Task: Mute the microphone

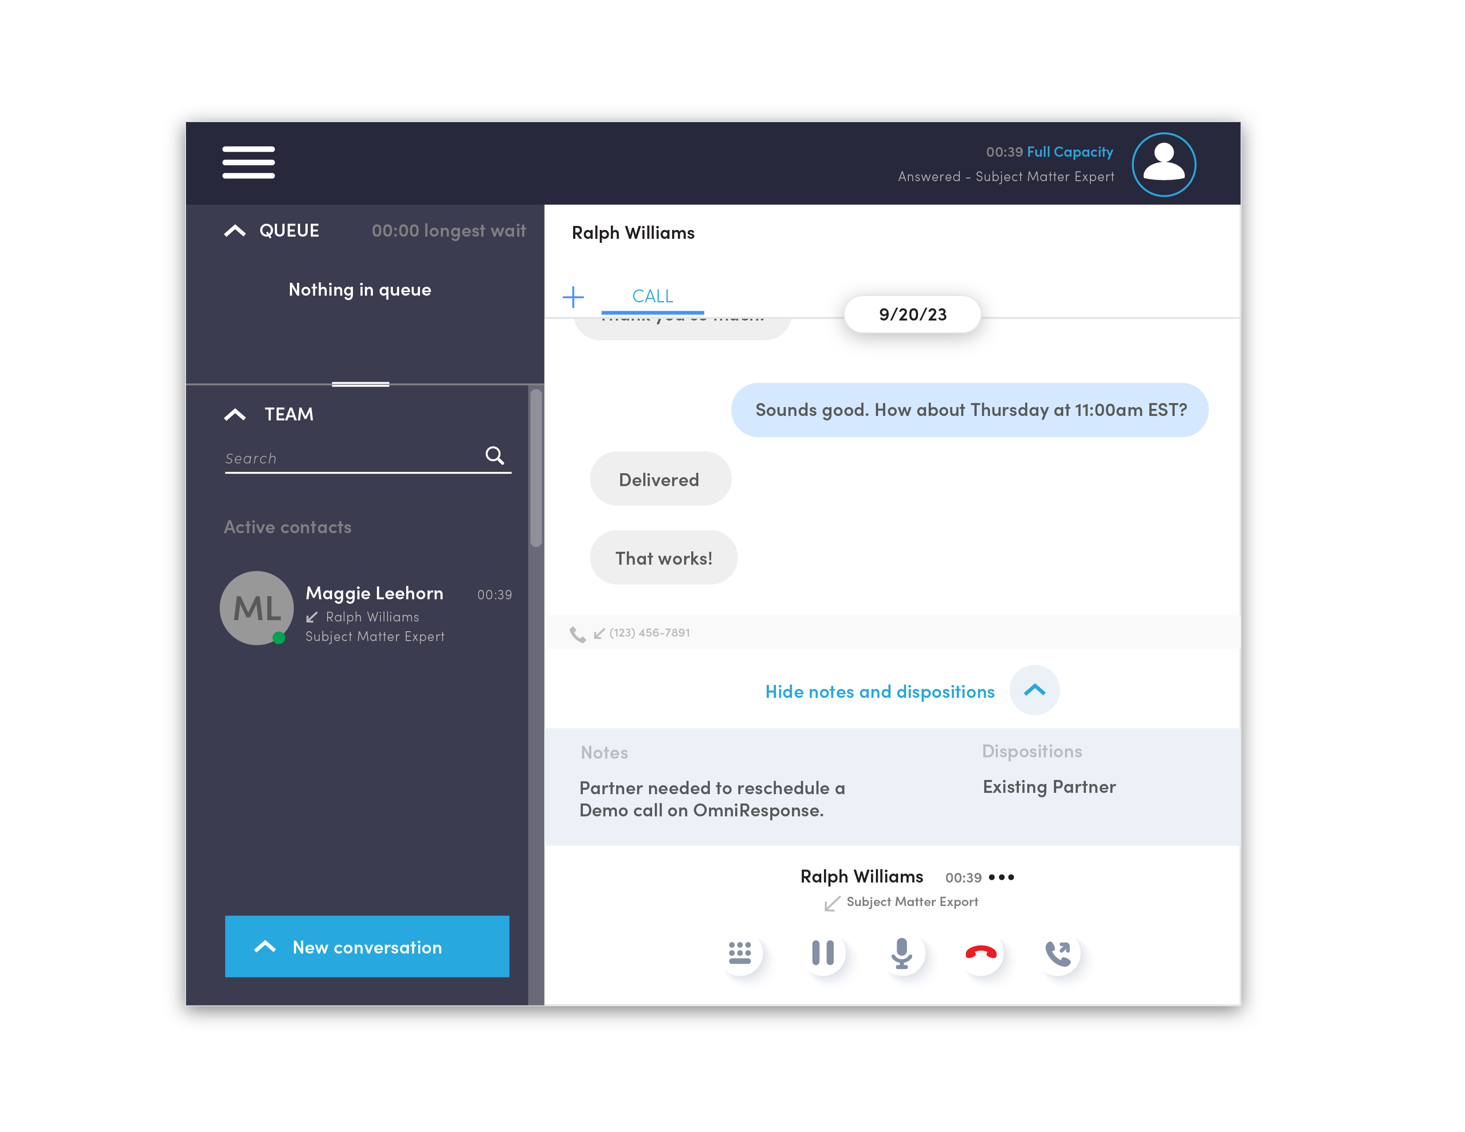Action: click(x=902, y=952)
